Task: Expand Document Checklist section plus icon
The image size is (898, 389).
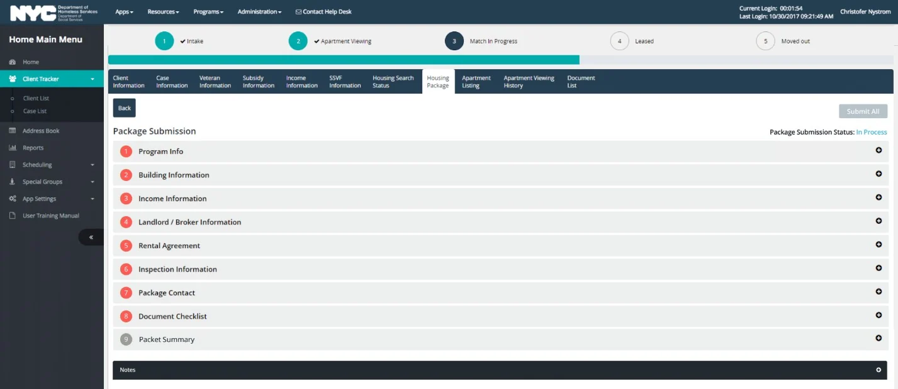Action: point(878,315)
